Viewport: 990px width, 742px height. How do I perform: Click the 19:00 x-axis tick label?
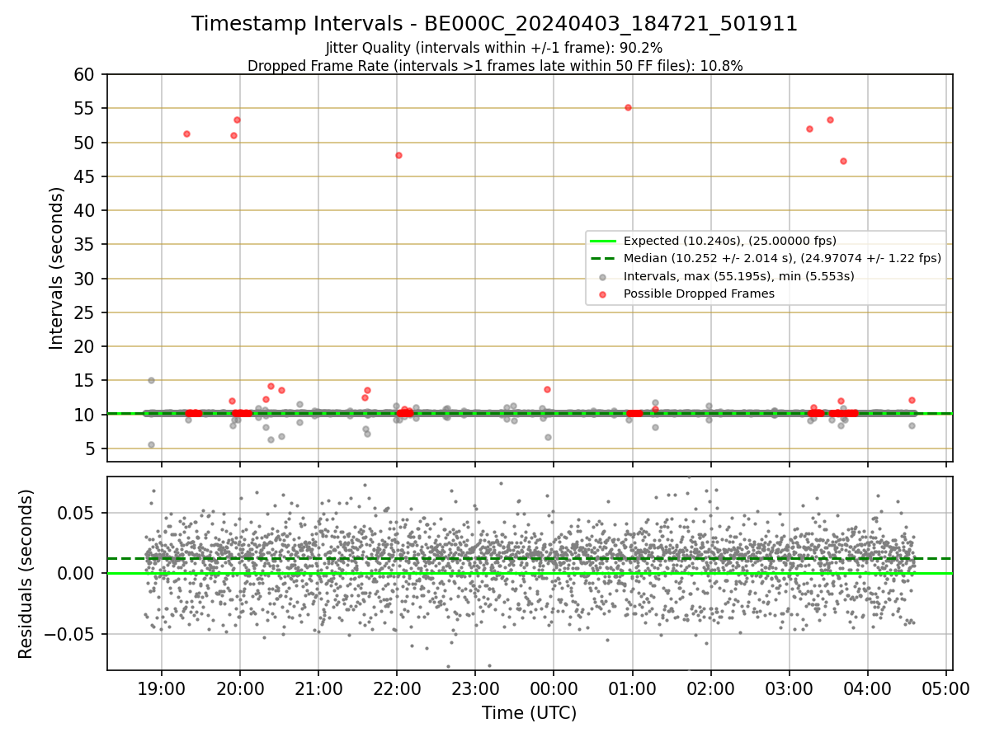click(x=161, y=688)
